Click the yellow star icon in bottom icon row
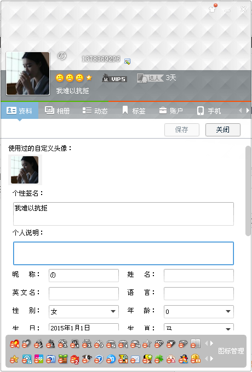Screen dimensions: 252x372 (x=14, y=359)
